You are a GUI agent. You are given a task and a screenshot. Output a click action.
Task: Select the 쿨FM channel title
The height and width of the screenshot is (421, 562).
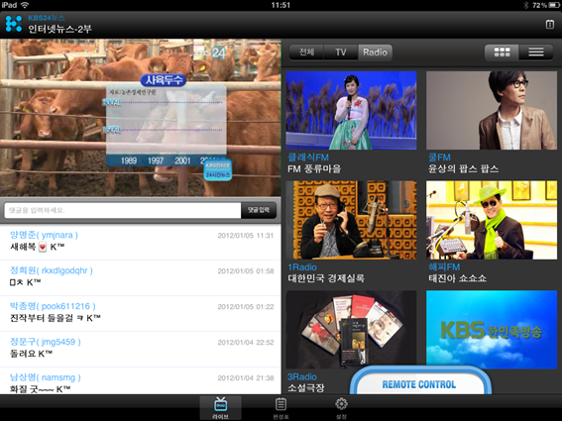coord(439,158)
